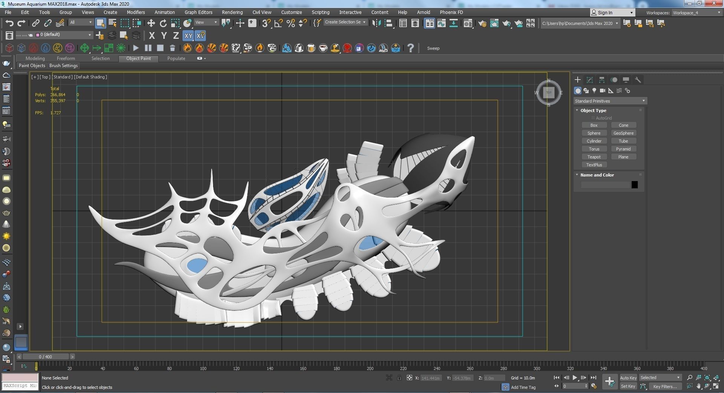Choose the Select Object tool
This screenshot has height=393, width=724.
pyautogui.click(x=100, y=23)
